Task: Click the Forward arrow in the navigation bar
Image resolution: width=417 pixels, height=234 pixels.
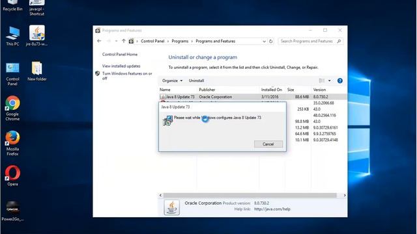Action: 109,41
